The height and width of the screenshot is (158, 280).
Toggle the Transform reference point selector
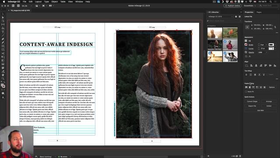[247, 27]
